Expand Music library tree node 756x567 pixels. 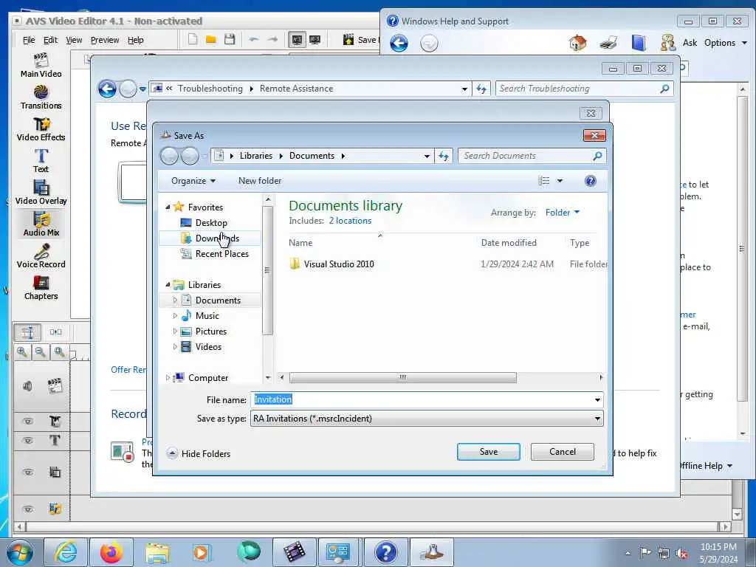pyautogui.click(x=175, y=316)
